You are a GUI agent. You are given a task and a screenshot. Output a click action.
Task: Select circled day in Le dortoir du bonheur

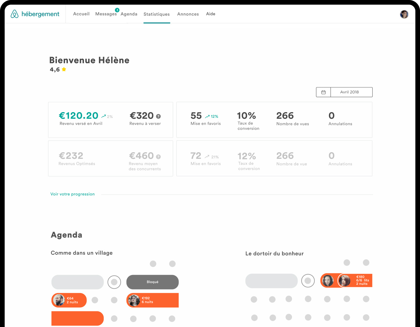tap(308, 281)
